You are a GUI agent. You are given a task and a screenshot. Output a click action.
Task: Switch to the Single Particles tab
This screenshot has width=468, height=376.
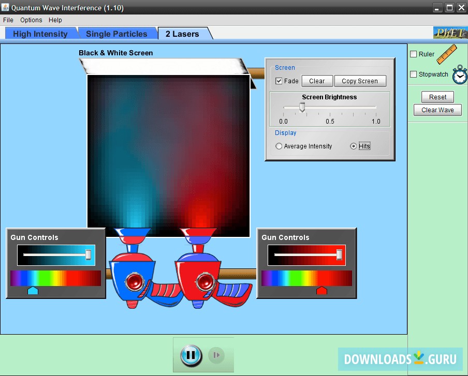(116, 34)
